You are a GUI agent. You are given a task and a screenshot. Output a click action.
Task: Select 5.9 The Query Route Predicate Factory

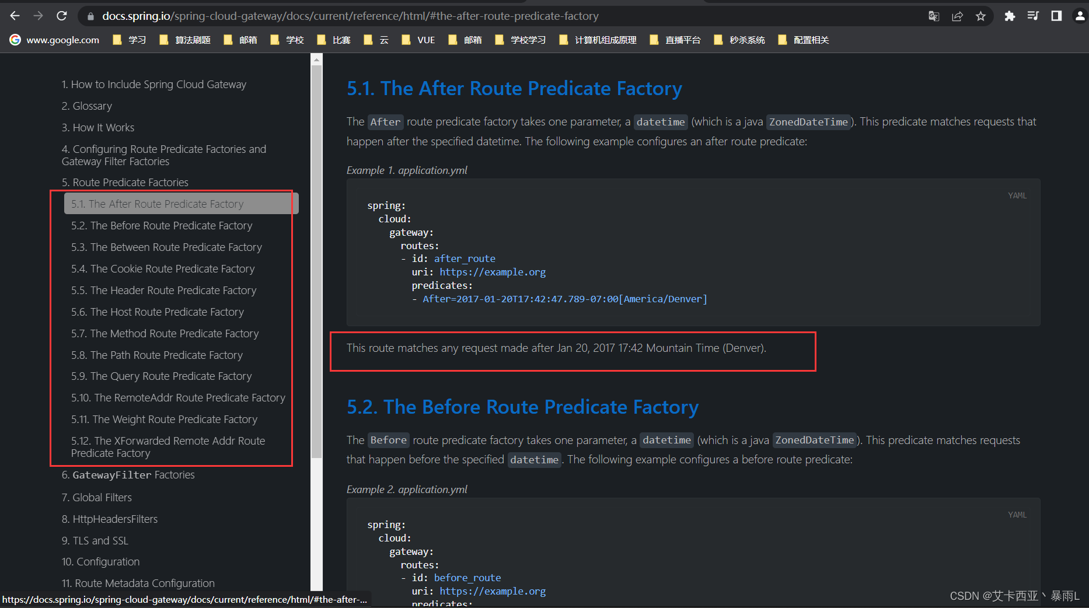click(x=162, y=376)
